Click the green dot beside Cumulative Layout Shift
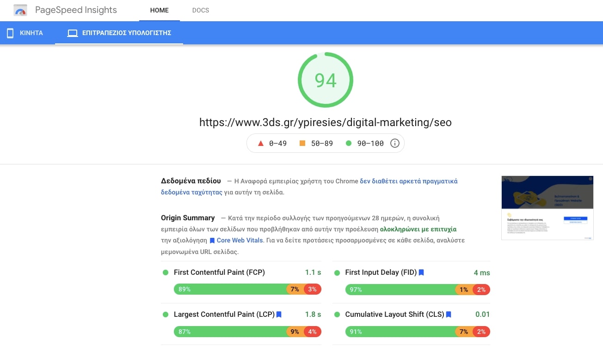 (x=337, y=315)
